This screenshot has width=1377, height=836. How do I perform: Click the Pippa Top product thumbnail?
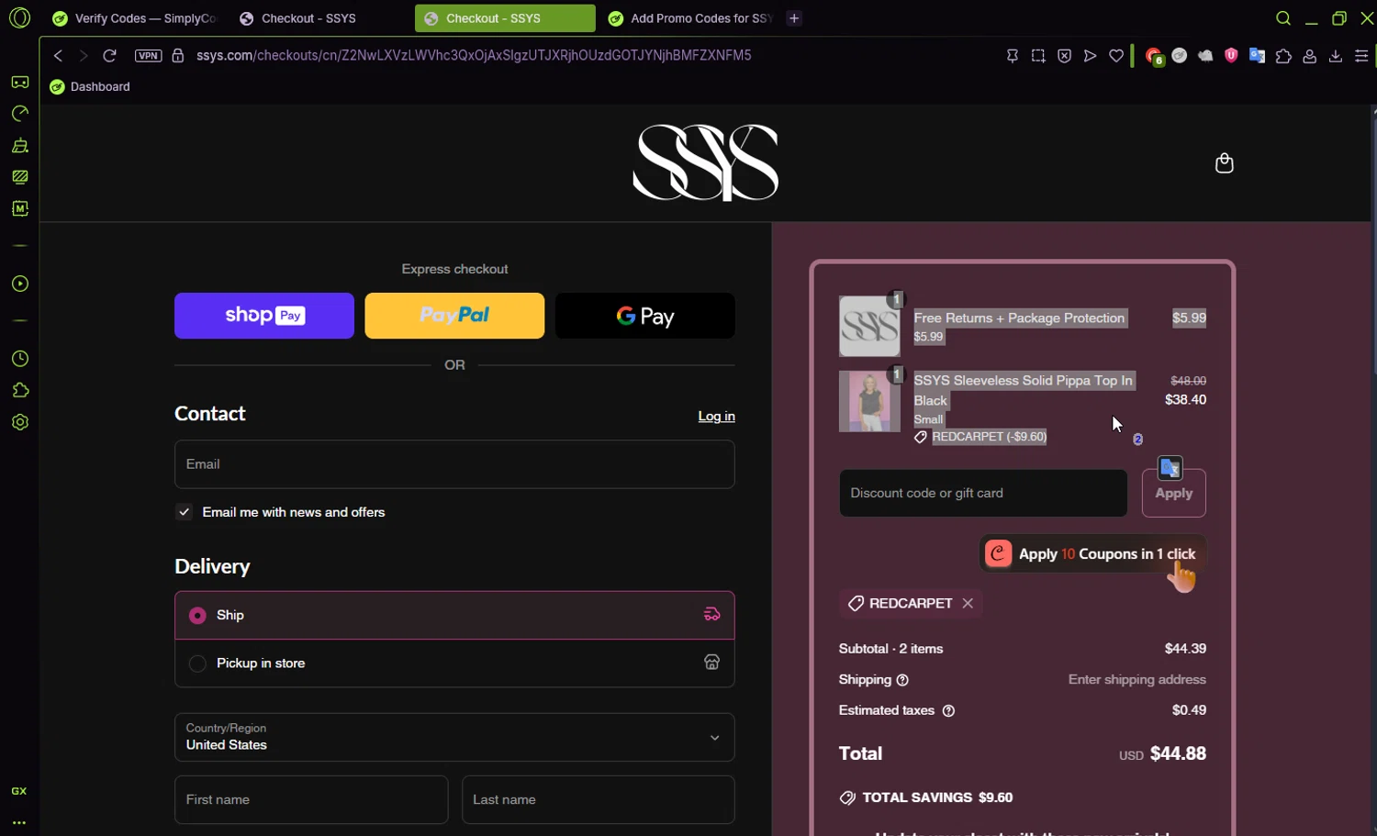coord(869,401)
